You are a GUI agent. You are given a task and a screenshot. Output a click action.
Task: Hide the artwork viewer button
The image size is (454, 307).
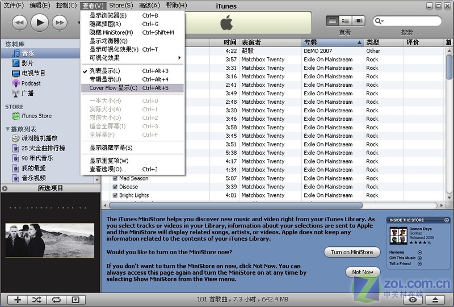[x=75, y=300]
